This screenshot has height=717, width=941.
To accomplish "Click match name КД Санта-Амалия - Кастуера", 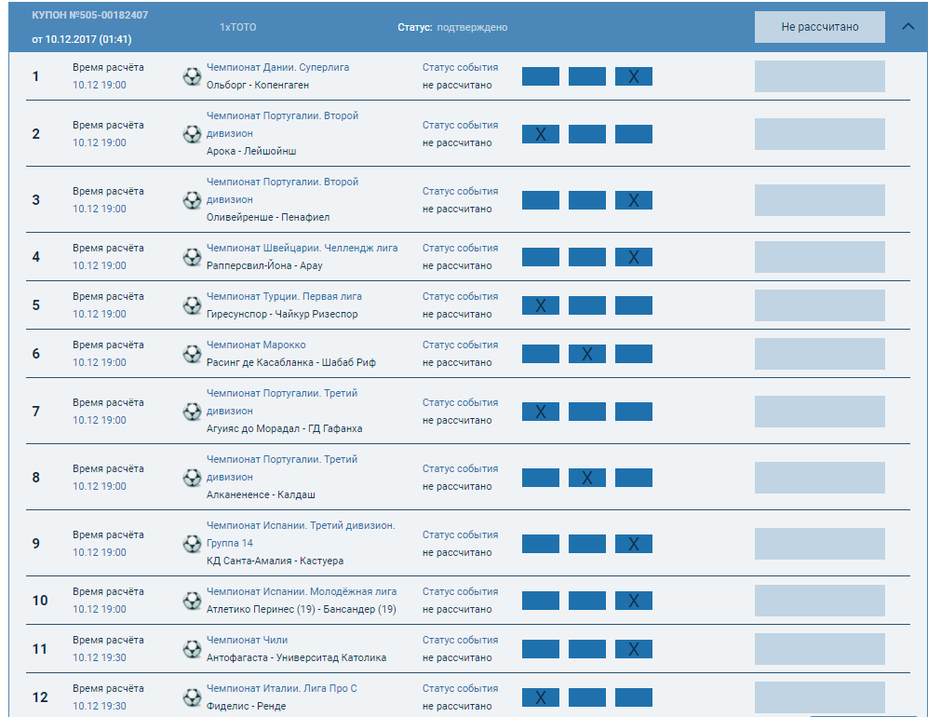I will (275, 561).
